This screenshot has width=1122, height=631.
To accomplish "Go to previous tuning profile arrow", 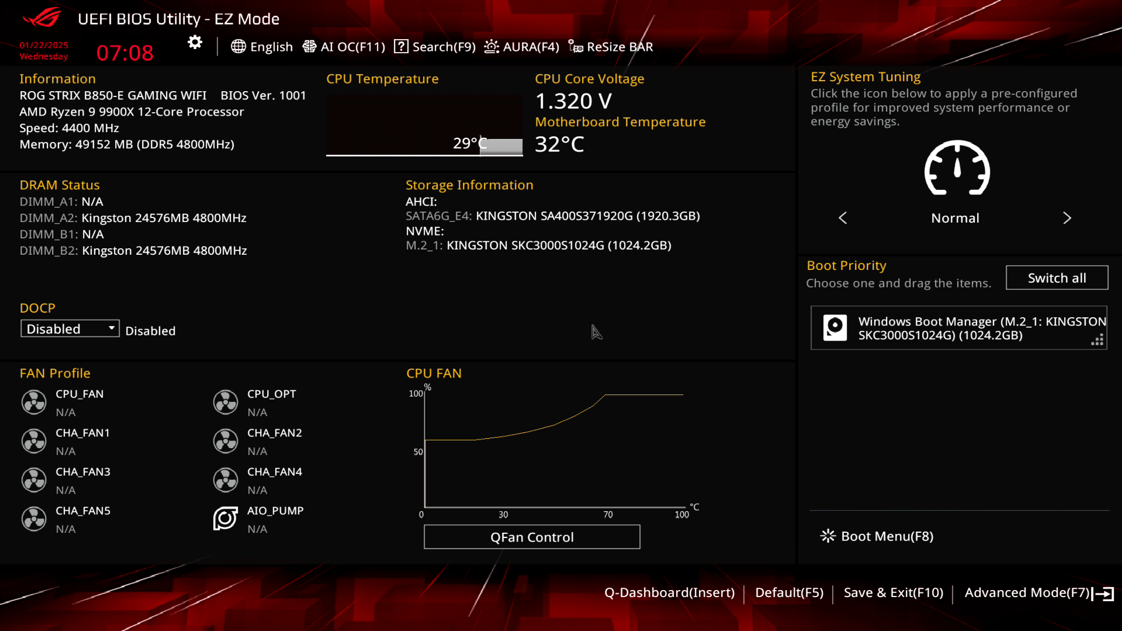I will [x=843, y=218].
